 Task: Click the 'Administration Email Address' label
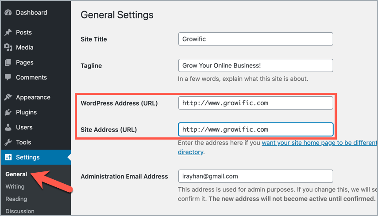point(124,177)
